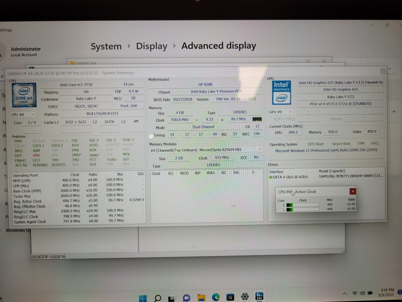Open the Settings gear in the taskbar

[244, 297]
